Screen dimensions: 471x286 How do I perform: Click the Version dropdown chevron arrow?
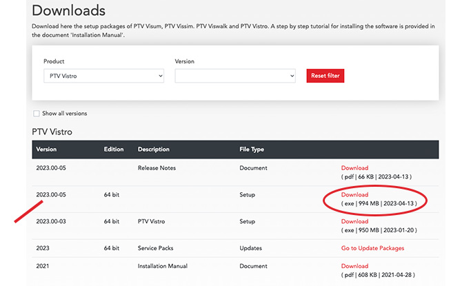(x=292, y=76)
